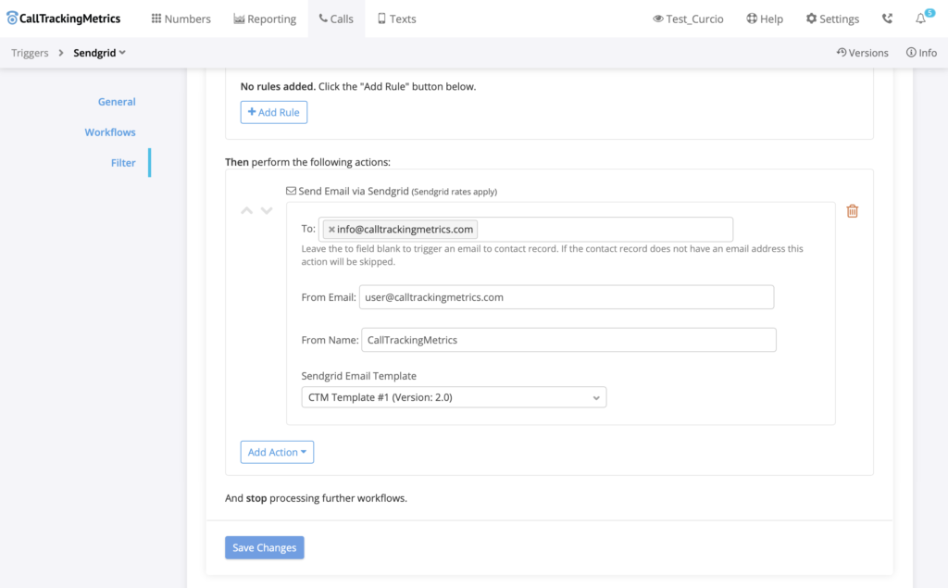Image resolution: width=948 pixels, height=588 pixels.
Task: Open the Reporting menu
Action: (265, 19)
